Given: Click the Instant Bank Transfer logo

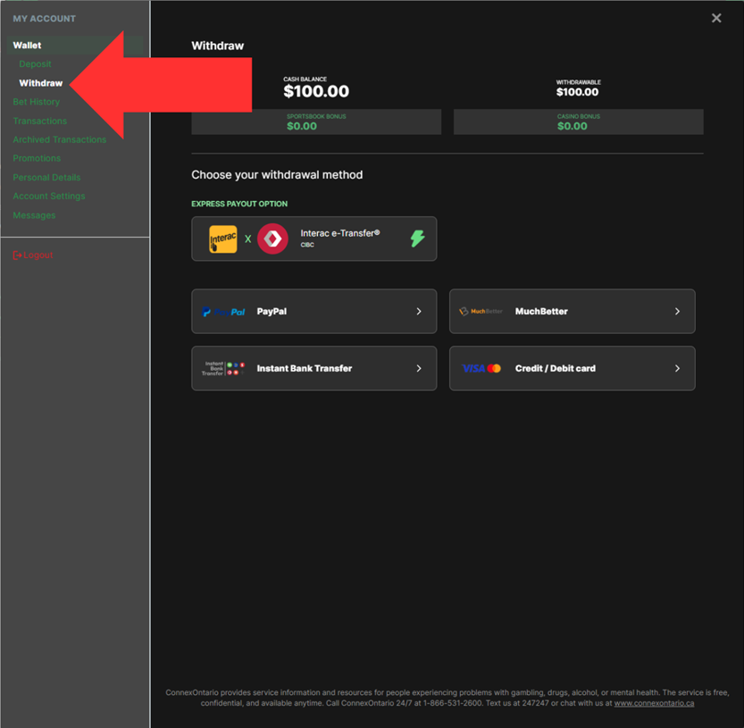Looking at the screenshot, I should [223, 368].
